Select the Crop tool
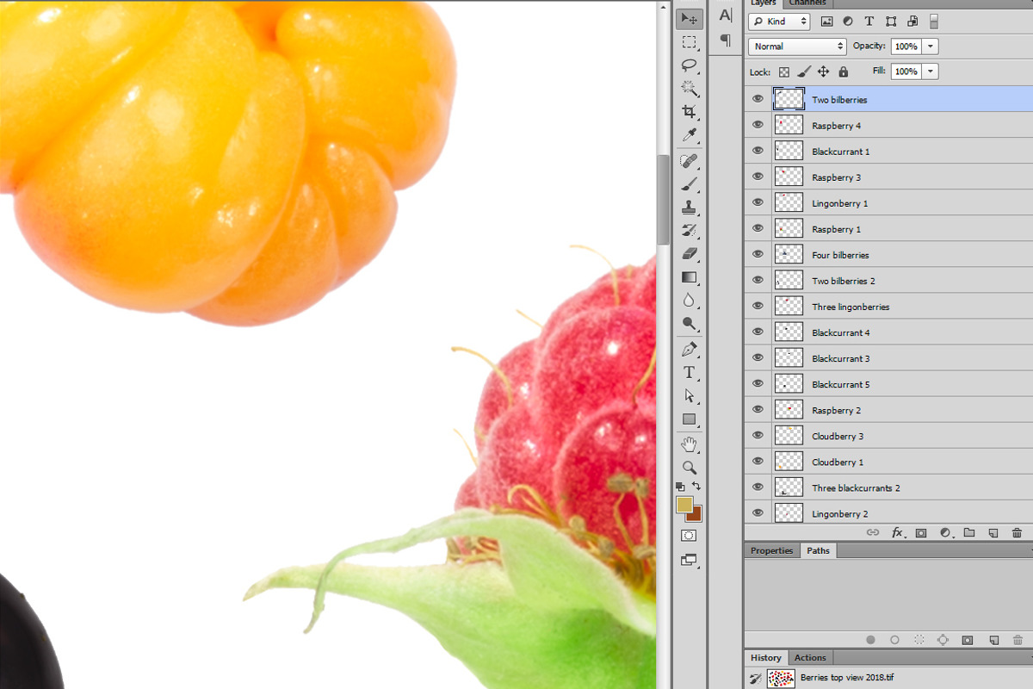The image size is (1033, 689). 689,112
